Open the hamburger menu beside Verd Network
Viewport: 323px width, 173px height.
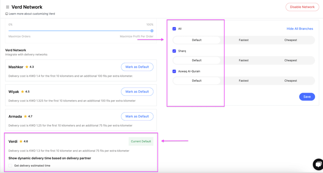click(8, 7)
